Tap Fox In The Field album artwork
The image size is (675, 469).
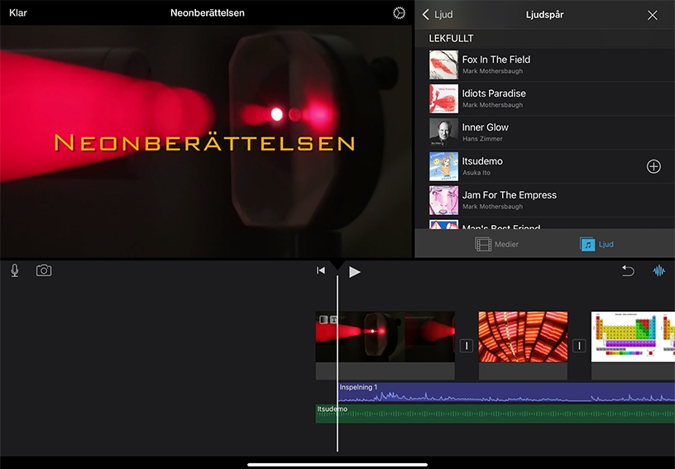[443, 65]
